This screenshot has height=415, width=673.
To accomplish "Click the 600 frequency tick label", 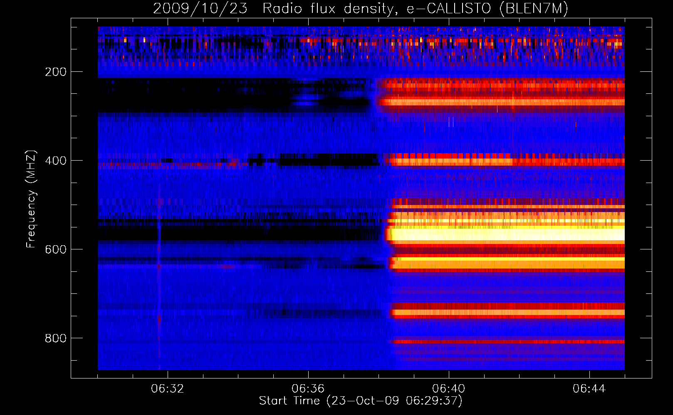I will click(56, 249).
